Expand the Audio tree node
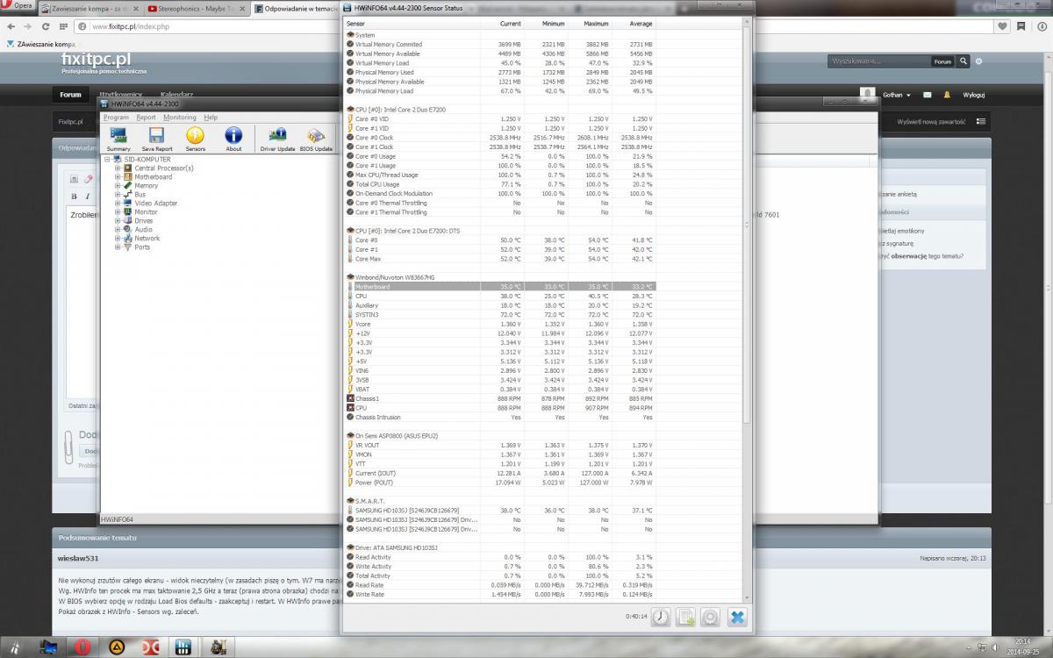Image resolution: width=1053 pixels, height=658 pixels. pyautogui.click(x=117, y=229)
